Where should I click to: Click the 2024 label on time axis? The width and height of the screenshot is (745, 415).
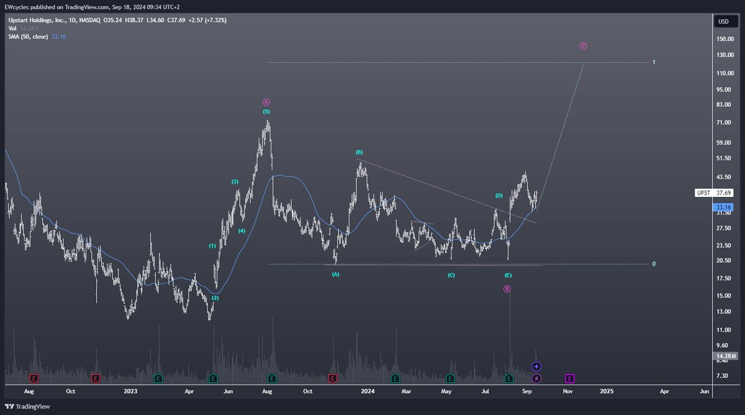368,391
